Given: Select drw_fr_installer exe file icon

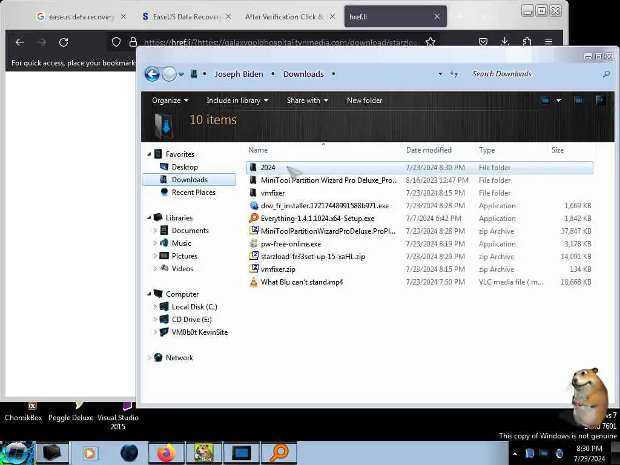Looking at the screenshot, I should tap(254, 206).
